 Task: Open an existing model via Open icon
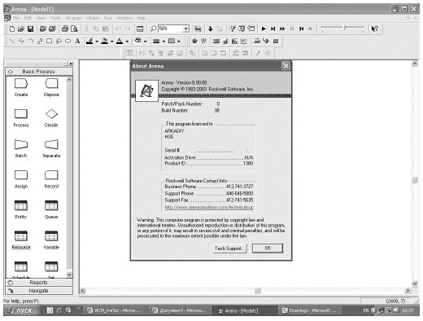pos(21,29)
